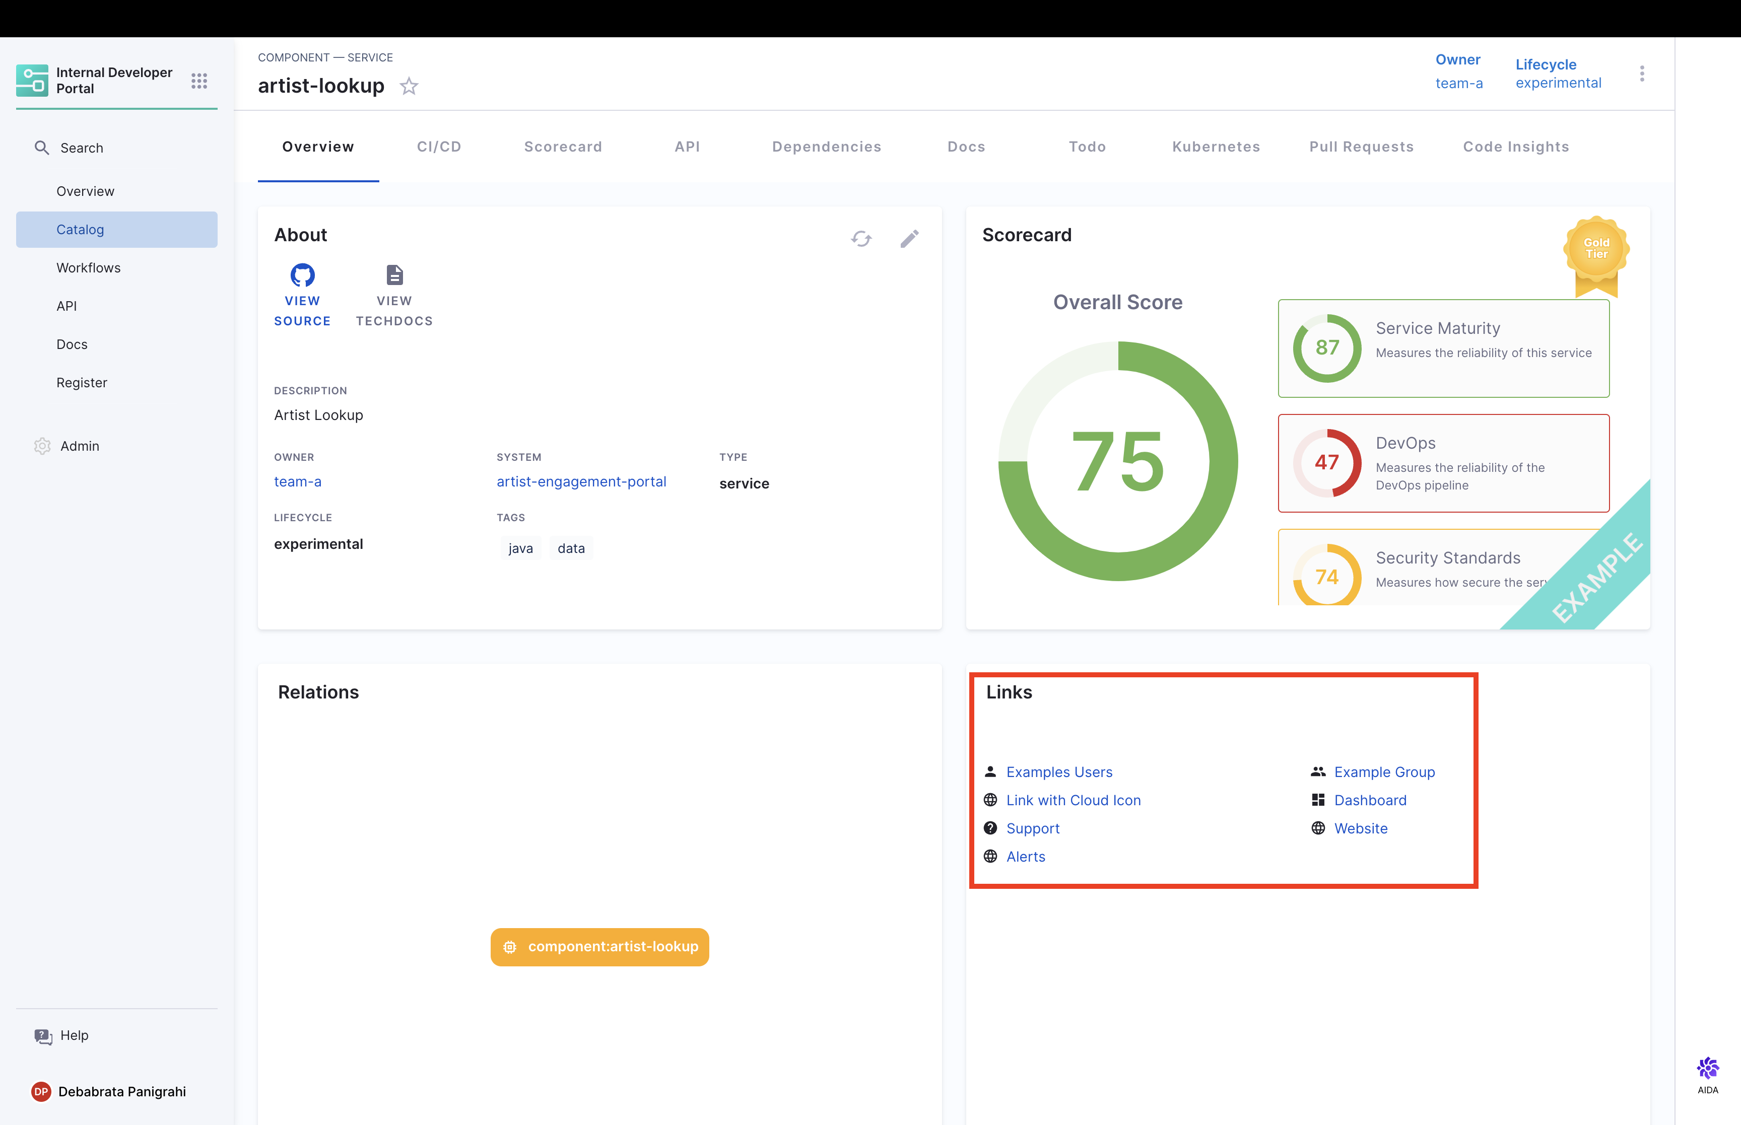The width and height of the screenshot is (1741, 1125).
Task: Click the Overall Score 75 gauge
Action: tap(1118, 462)
